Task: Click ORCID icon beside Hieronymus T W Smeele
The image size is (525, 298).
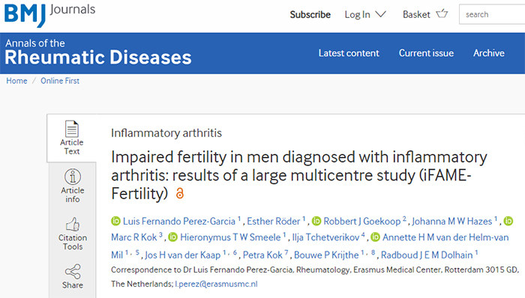Action: click(x=172, y=237)
